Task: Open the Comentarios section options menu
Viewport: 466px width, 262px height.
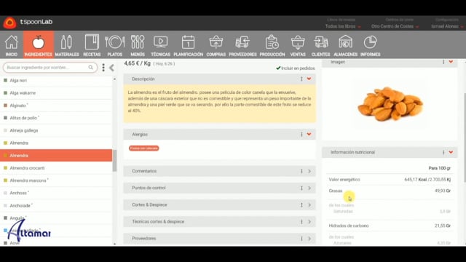Action: 301,171
